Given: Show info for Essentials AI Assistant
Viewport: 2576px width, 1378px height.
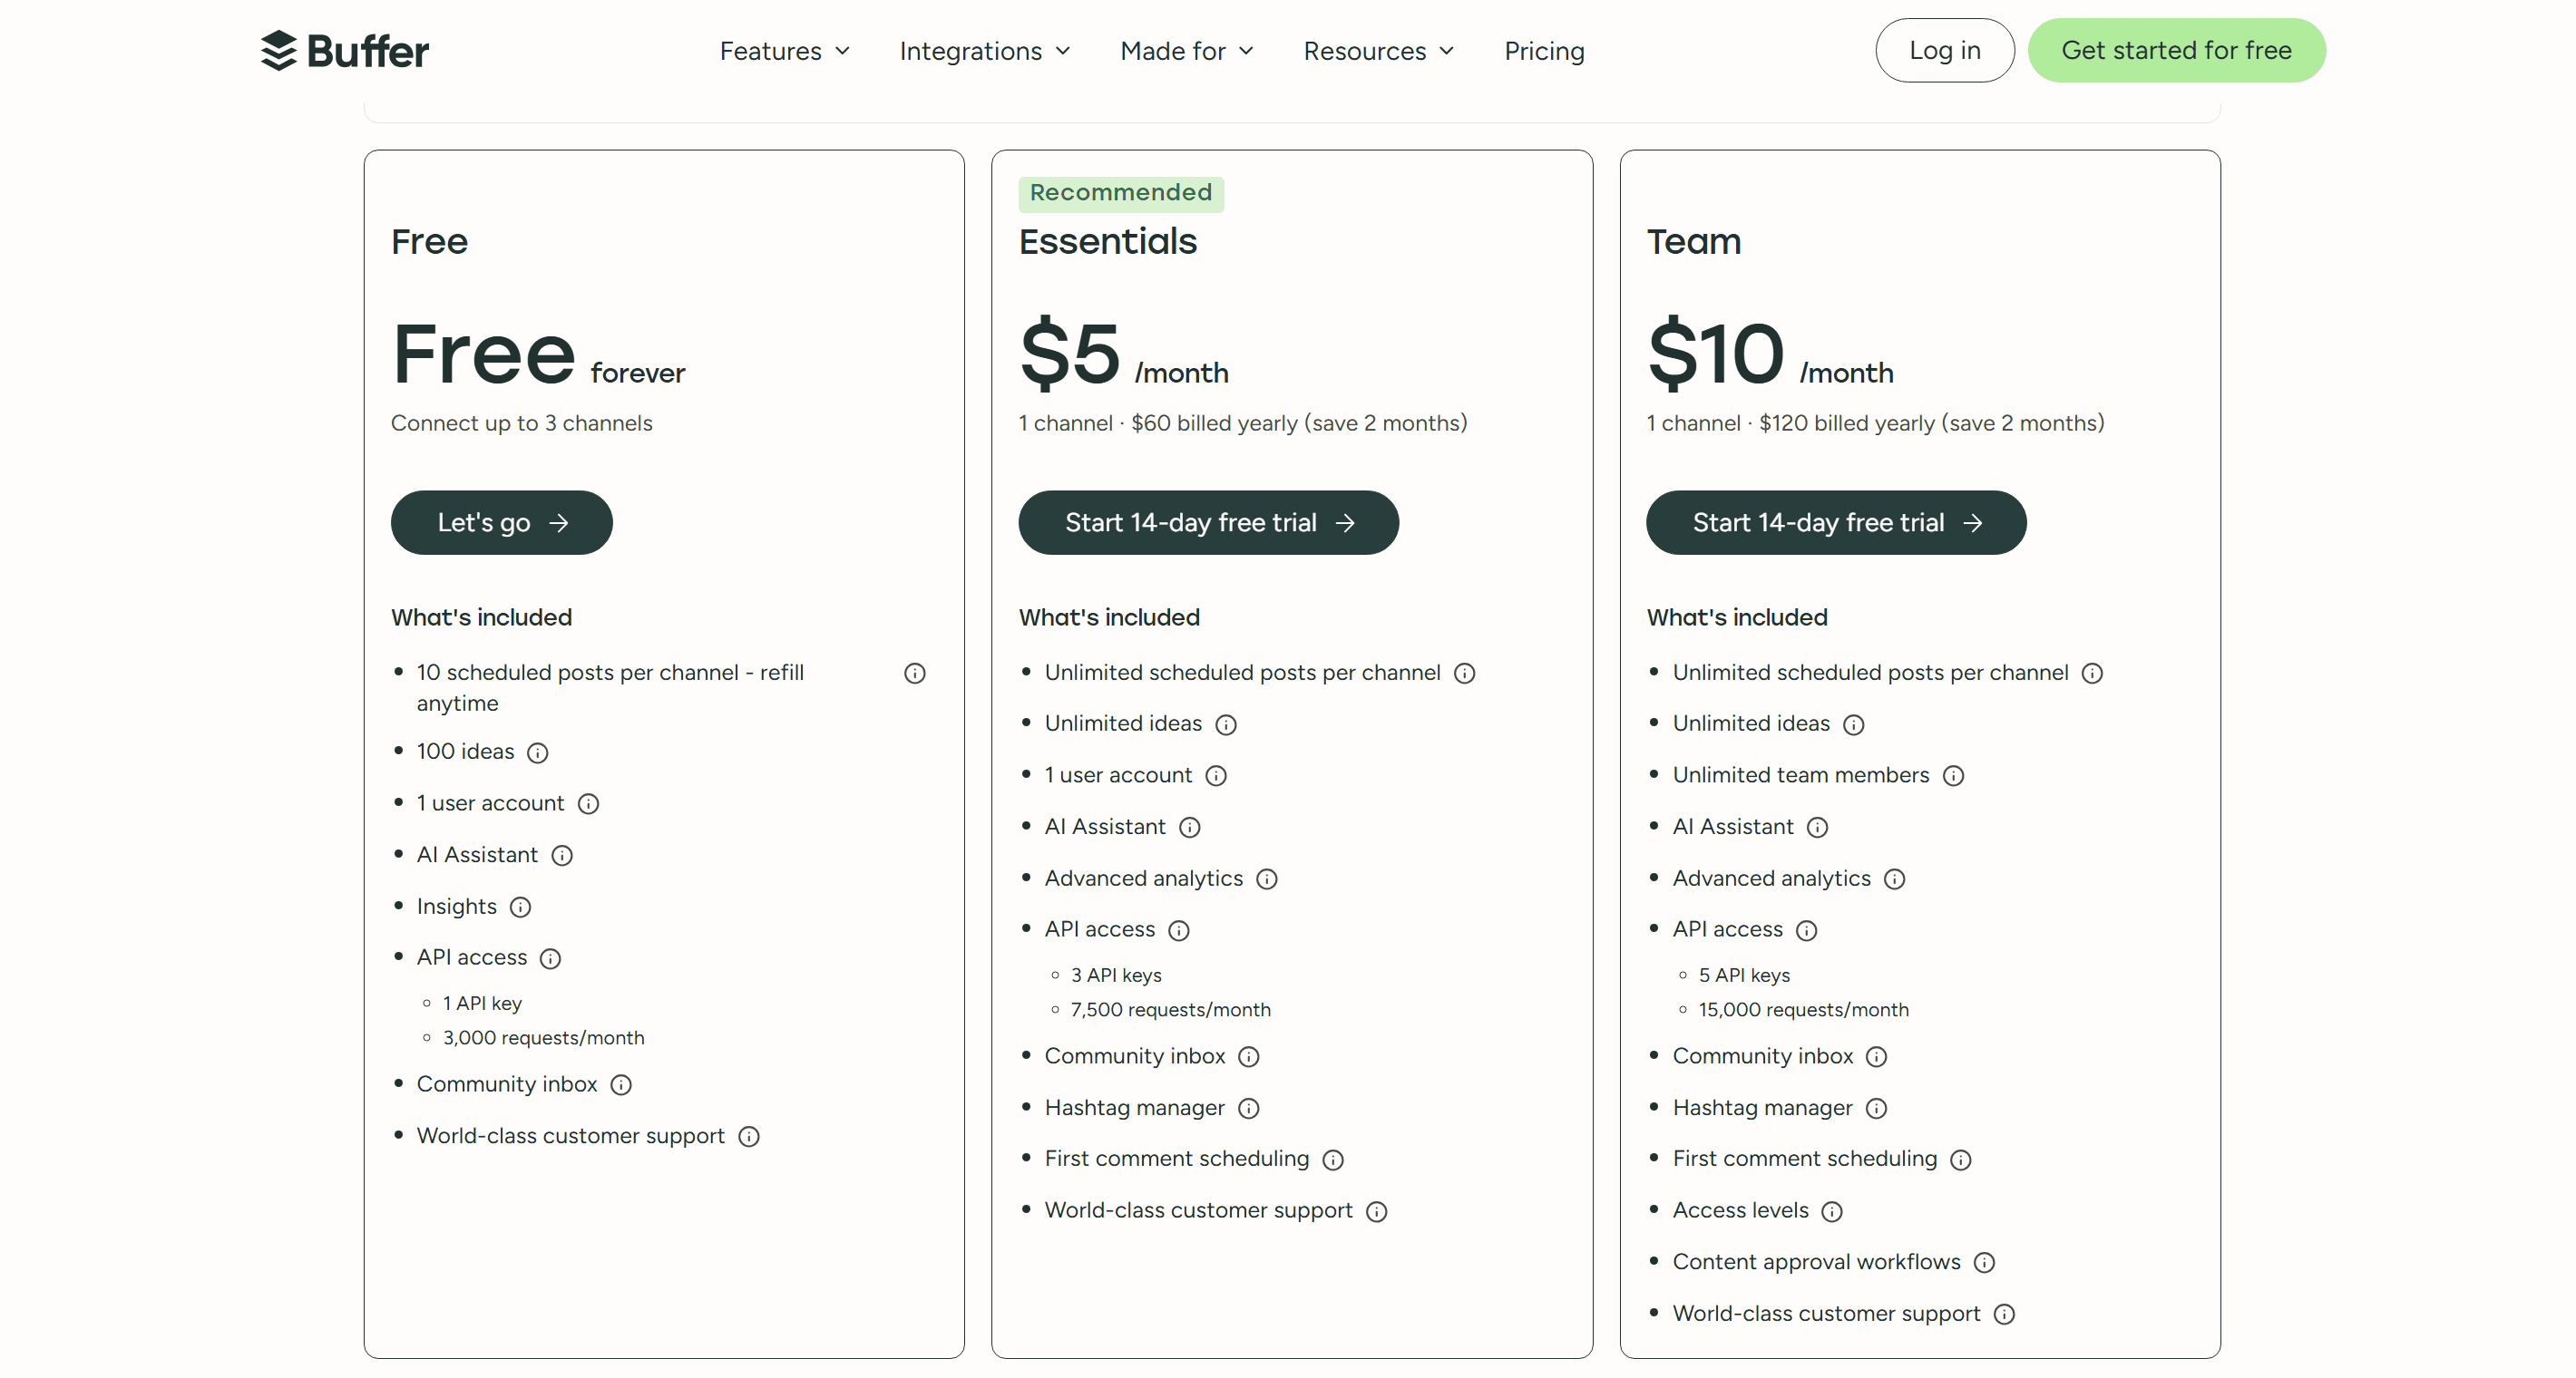Looking at the screenshot, I should 1189,828.
